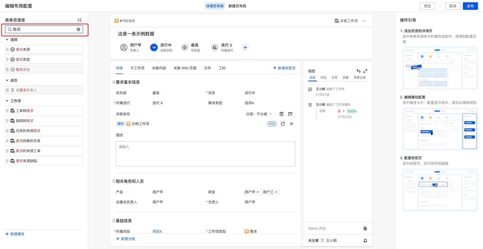Image resolution: width=483 pixels, height=249 pixels.
Task: Open the 工时 tab
Action: 222,68
